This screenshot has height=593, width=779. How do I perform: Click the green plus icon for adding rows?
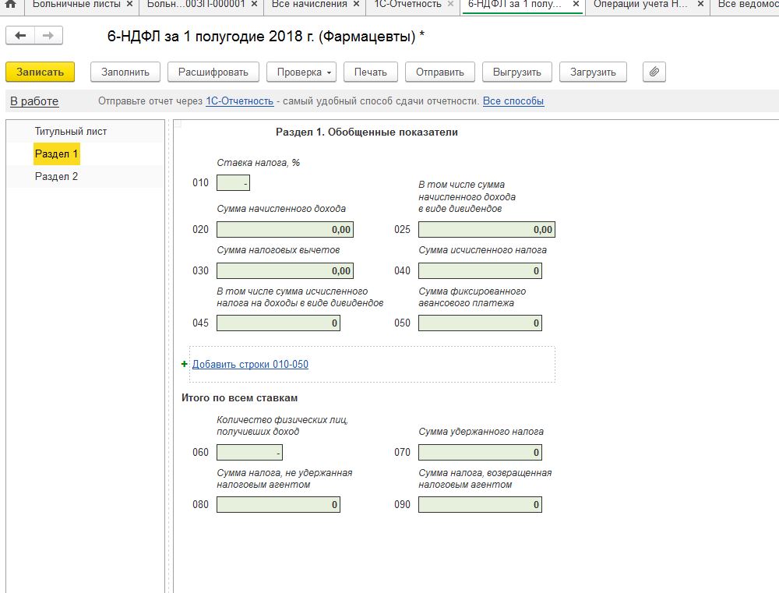[185, 364]
